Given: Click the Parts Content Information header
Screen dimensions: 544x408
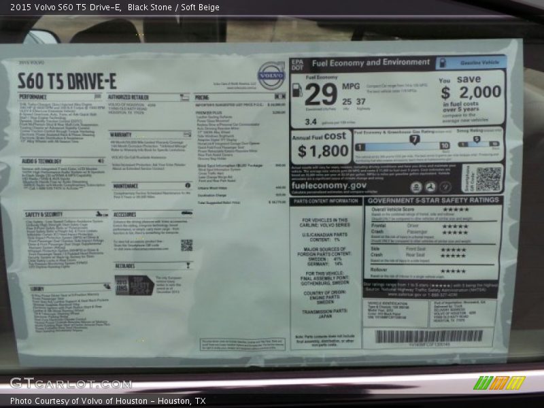Looking at the screenshot, I should tap(326, 201).
